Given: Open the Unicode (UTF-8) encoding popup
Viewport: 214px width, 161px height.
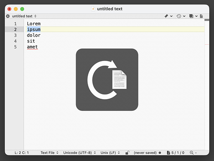Looking at the screenshot, I should click(79, 153).
